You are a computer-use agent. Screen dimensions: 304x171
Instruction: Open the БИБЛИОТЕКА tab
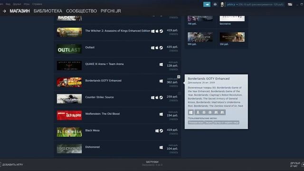click(48, 11)
